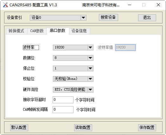Switch to the CAN参数 tab
The width and height of the screenshot is (166, 135).
(x=37, y=31)
